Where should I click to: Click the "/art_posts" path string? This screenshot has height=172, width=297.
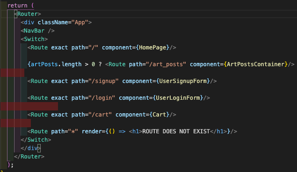[166, 64]
